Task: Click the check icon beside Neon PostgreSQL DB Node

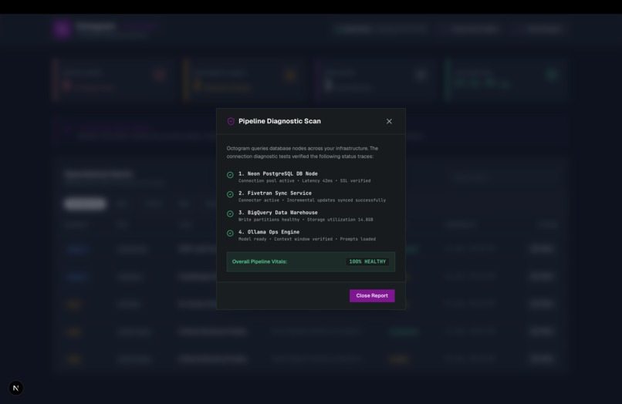Action: click(x=230, y=175)
